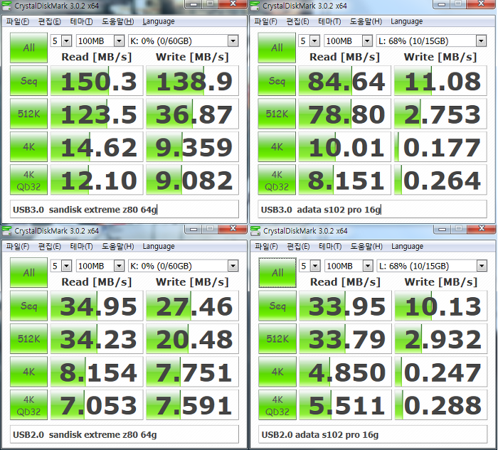The height and width of the screenshot is (450, 498).
Task: Open K: drive dropdown in USB3.0 sandisk window
Action: coord(233,41)
